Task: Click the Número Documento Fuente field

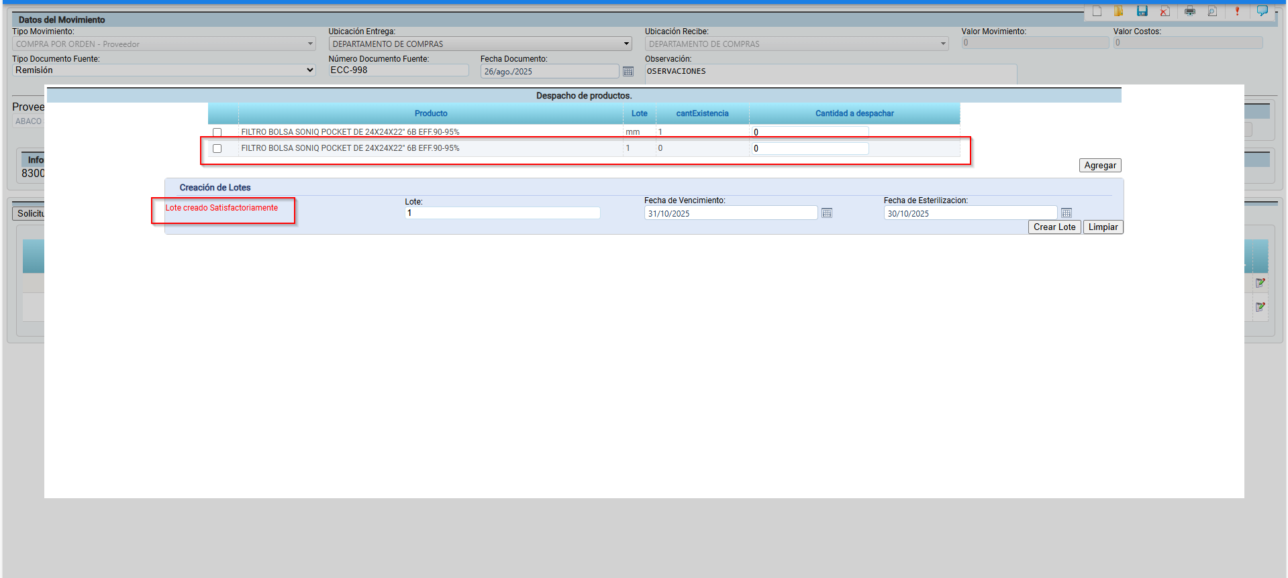Action: click(x=398, y=70)
